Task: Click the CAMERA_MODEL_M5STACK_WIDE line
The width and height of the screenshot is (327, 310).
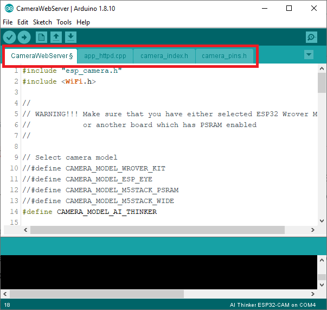Action: click(x=98, y=201)
